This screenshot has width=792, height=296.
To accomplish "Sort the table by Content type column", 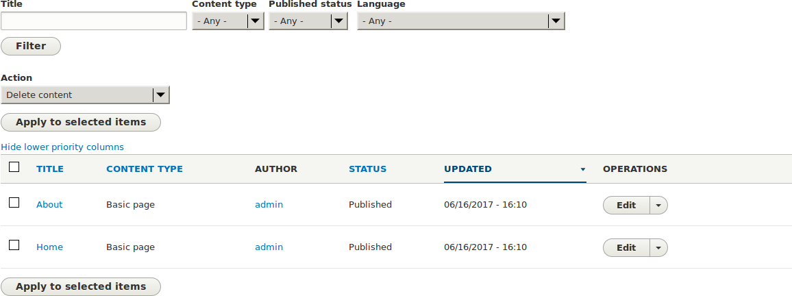I will click(145, 169).
